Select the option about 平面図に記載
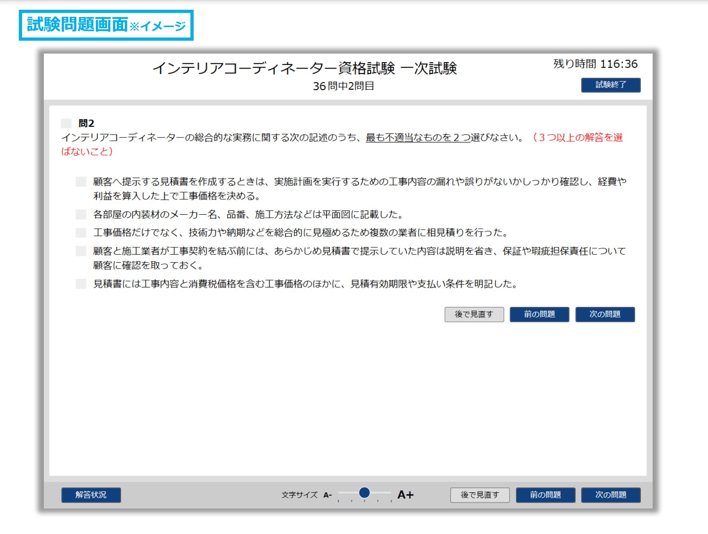The image size is (708, 534). click(81, 214)
